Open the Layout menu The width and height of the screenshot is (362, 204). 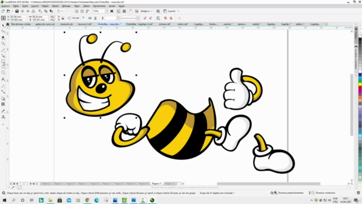35,6
